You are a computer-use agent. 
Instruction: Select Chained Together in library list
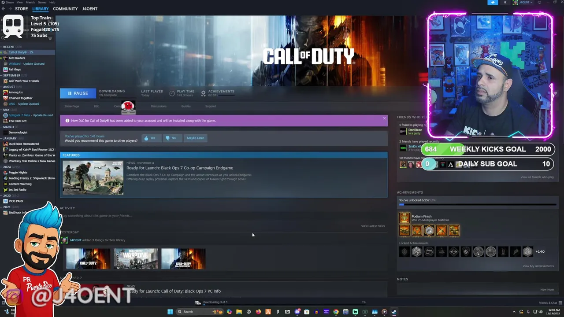28,98
